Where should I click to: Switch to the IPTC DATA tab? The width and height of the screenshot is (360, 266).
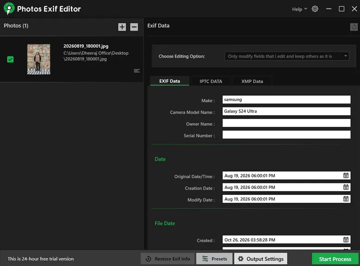211,81
